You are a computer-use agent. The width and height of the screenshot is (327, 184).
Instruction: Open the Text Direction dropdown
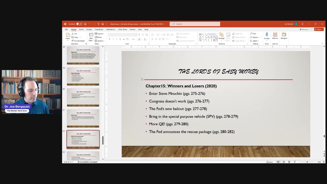[183, 34]
